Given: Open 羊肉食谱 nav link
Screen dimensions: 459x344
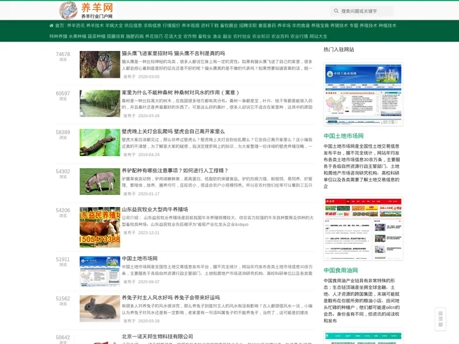Looking at the screenshot, I should (x=301, y=25).
